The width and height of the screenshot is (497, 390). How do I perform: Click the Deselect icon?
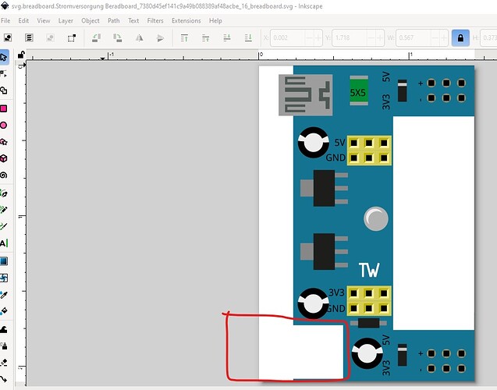[50, 37]
